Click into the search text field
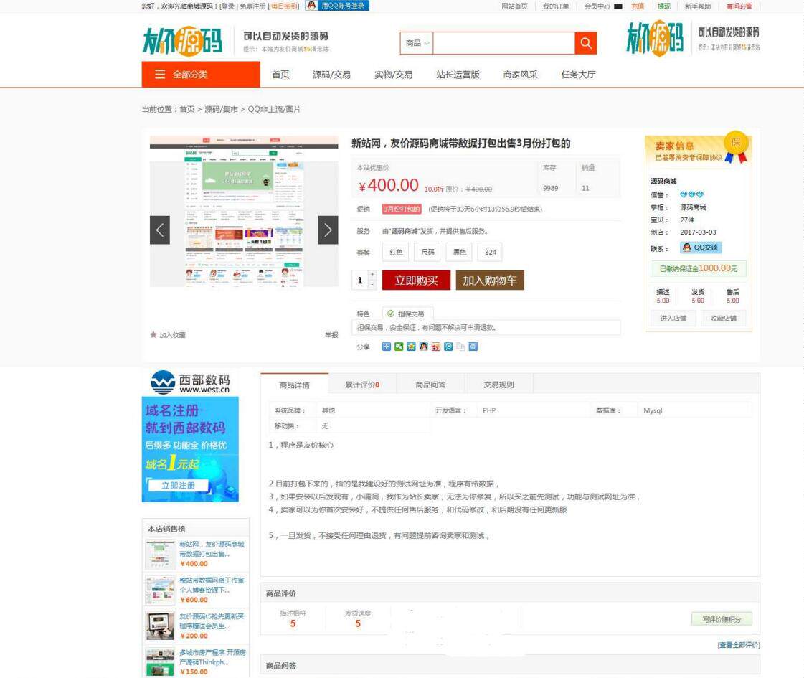Image resolution: width=804 pixels, height=678 pixels. pyautogui.click(x=504, y=43)
